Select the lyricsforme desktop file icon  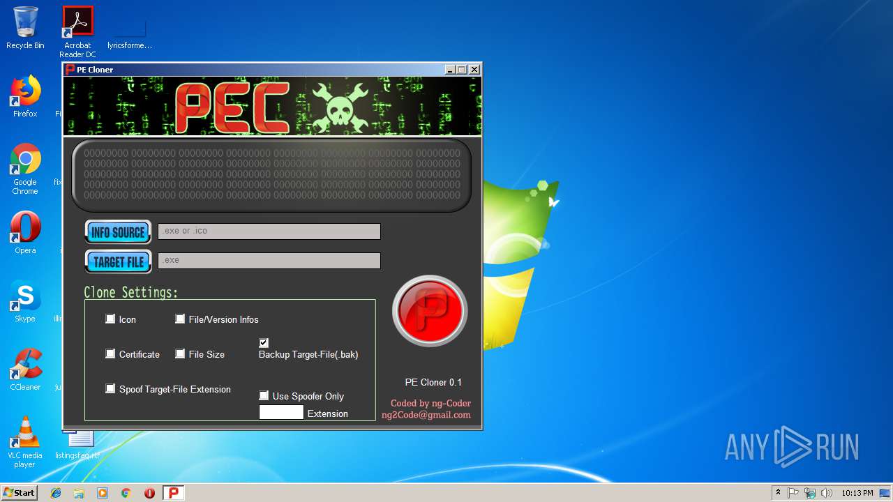pos(130,32)
